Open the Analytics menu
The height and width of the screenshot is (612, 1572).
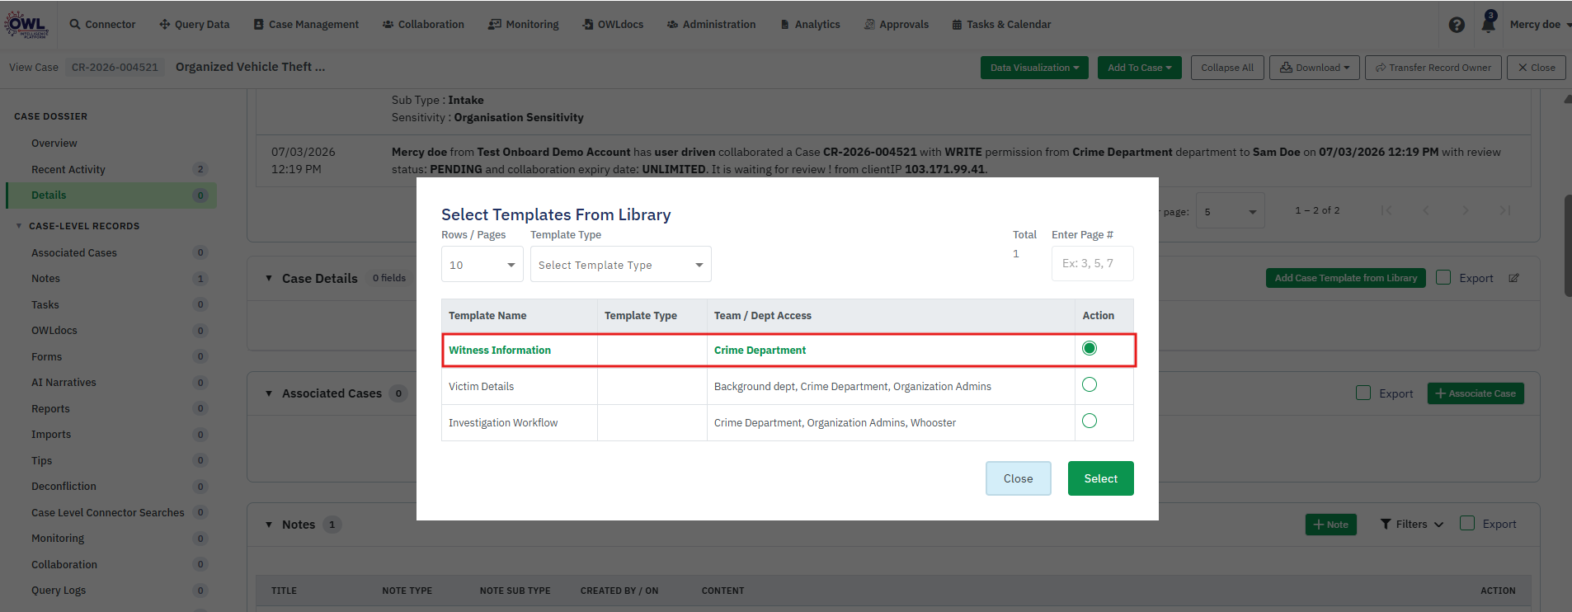[x=810, y=25]
